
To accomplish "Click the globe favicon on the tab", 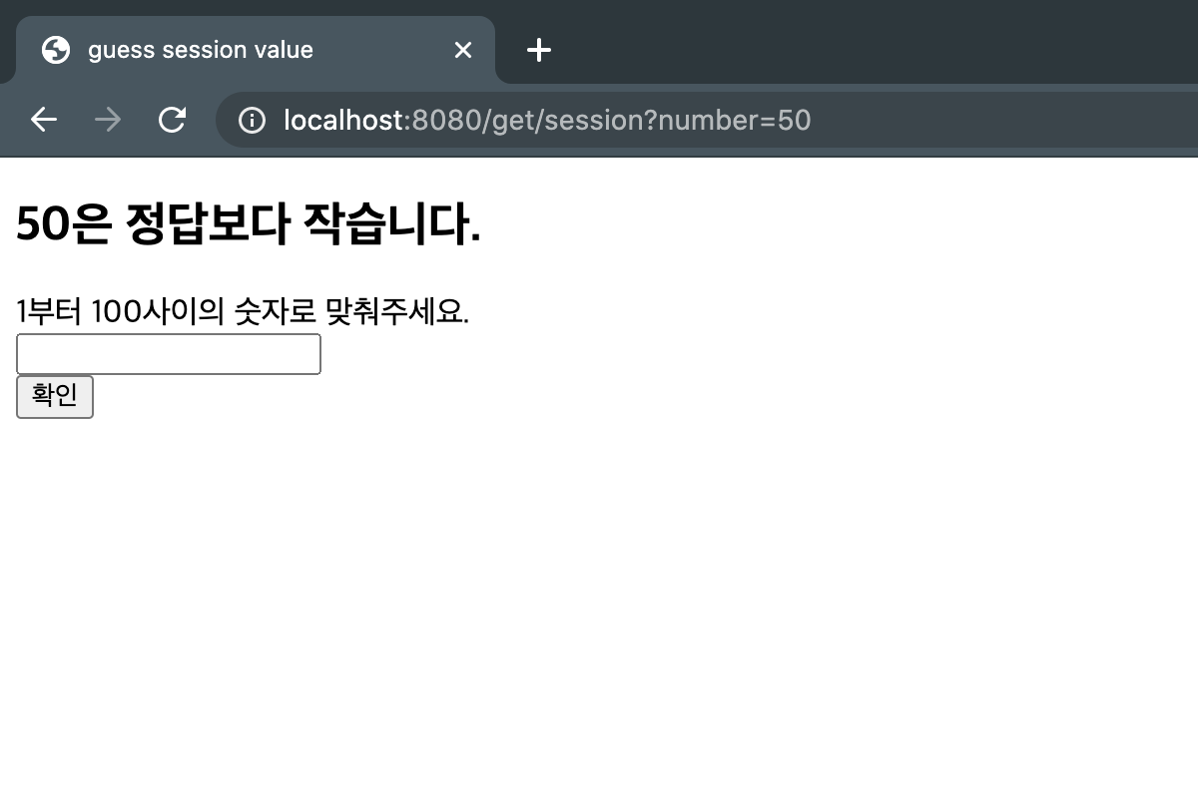I will (x=57, y=50).
